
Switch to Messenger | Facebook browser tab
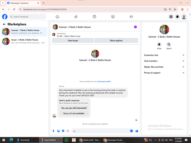23,3
